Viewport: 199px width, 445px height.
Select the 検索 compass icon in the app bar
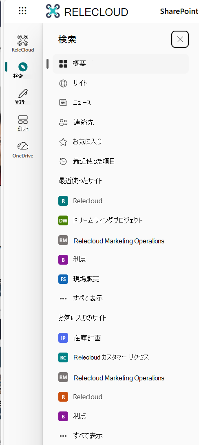tap(23, 67)
